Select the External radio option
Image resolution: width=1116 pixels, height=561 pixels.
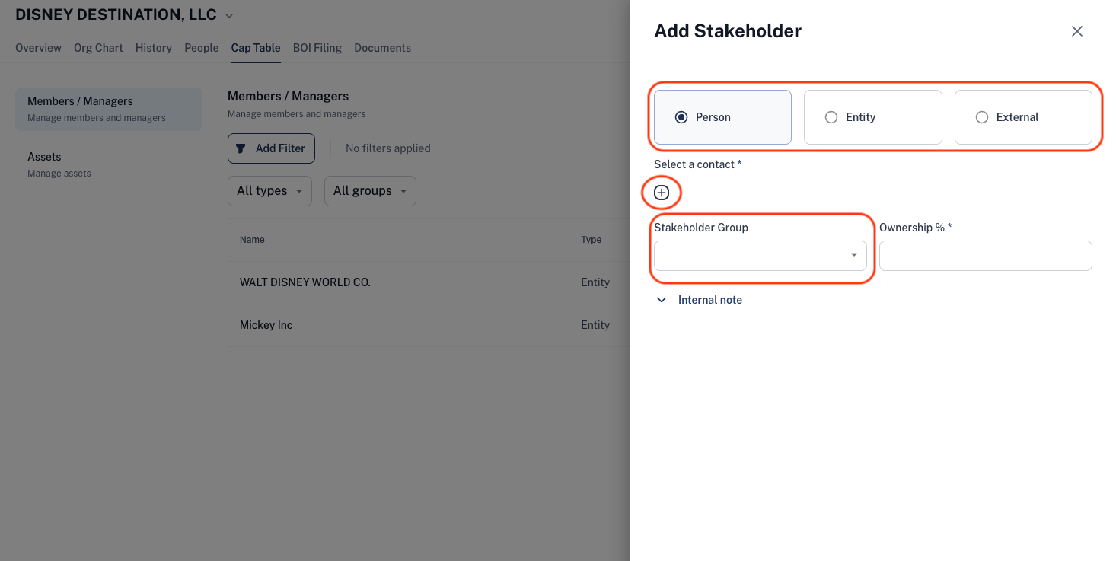click(1023, 117)
